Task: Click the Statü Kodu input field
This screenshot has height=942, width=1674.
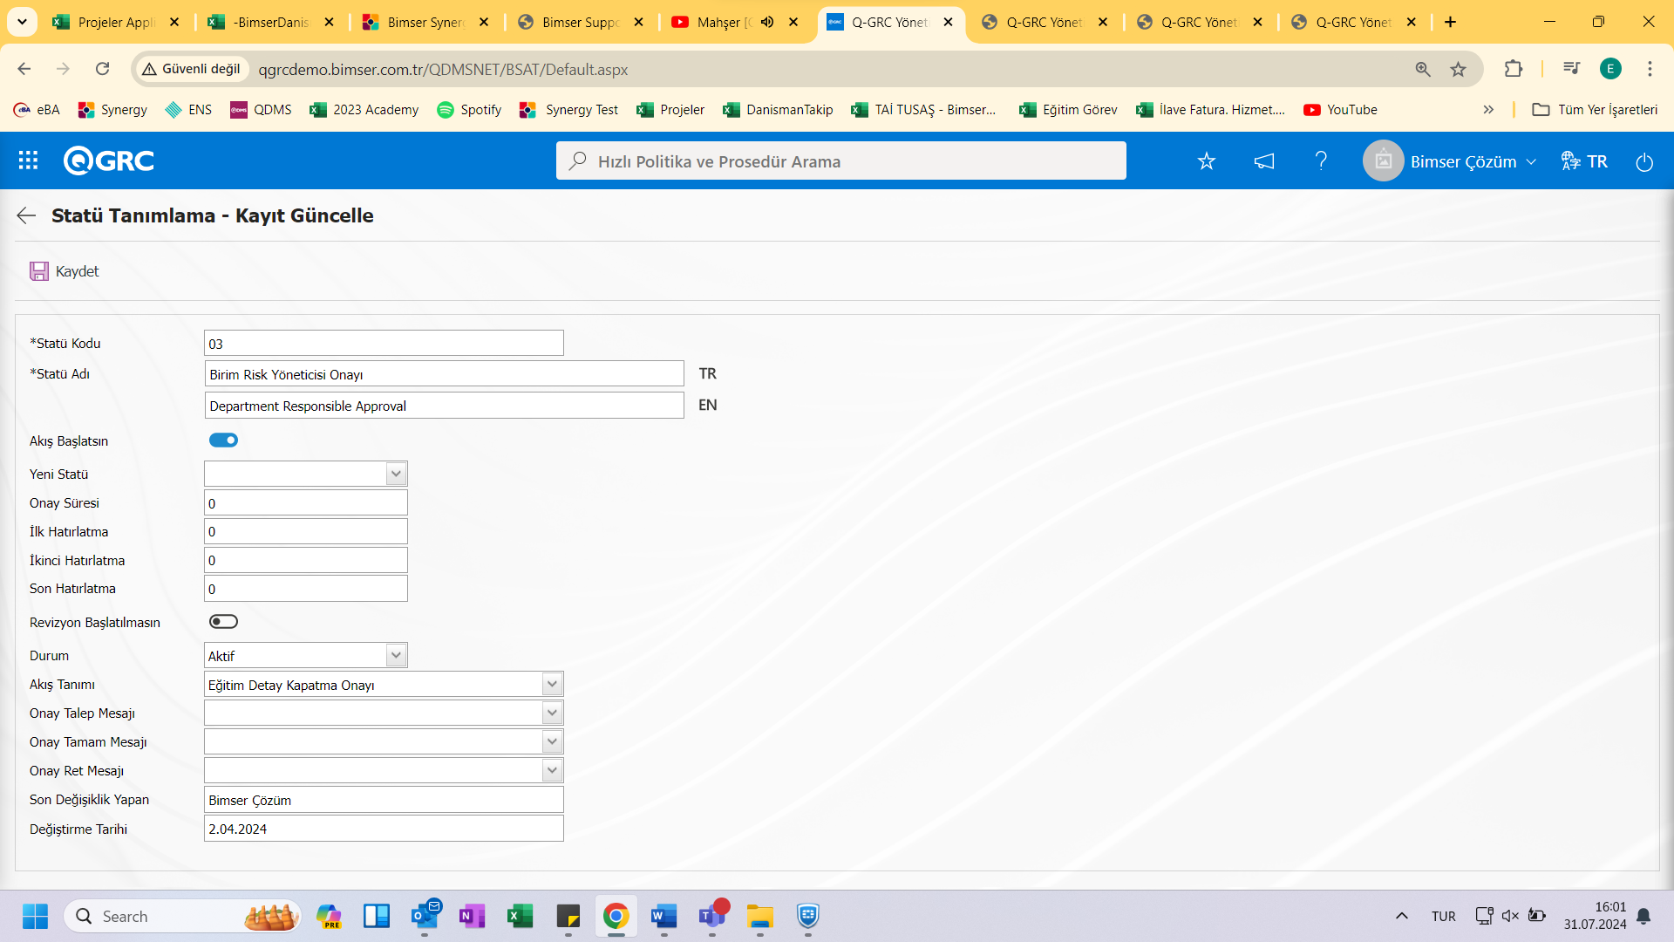Action: point(383,343)
